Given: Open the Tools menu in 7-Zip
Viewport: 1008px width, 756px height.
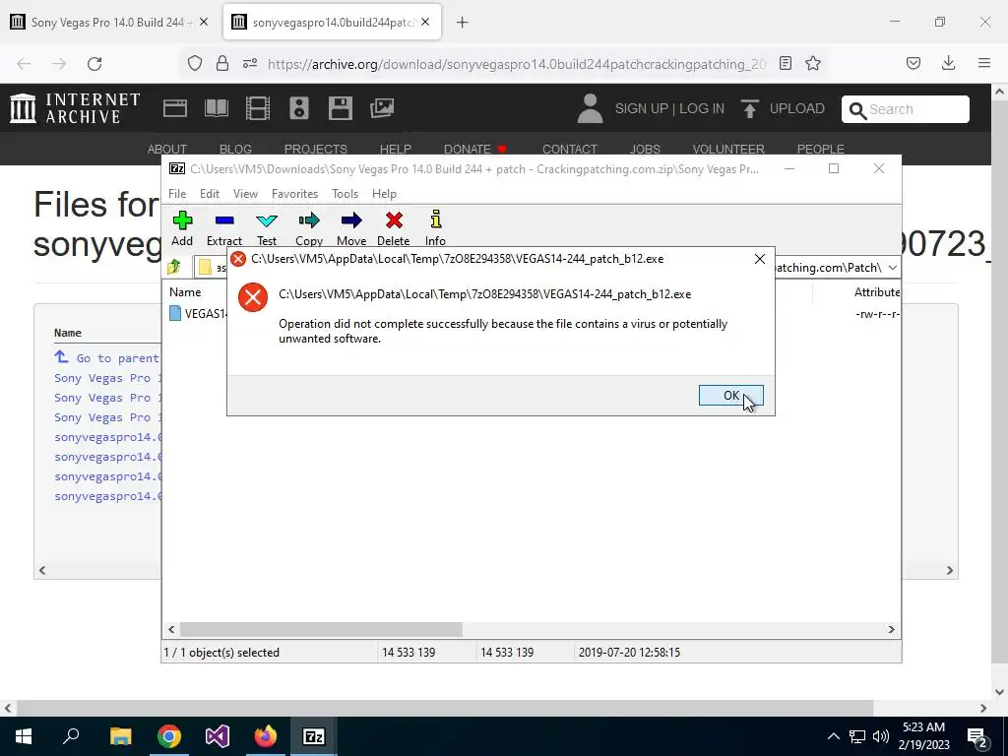Looking at the screenshot, I should 345,194.
